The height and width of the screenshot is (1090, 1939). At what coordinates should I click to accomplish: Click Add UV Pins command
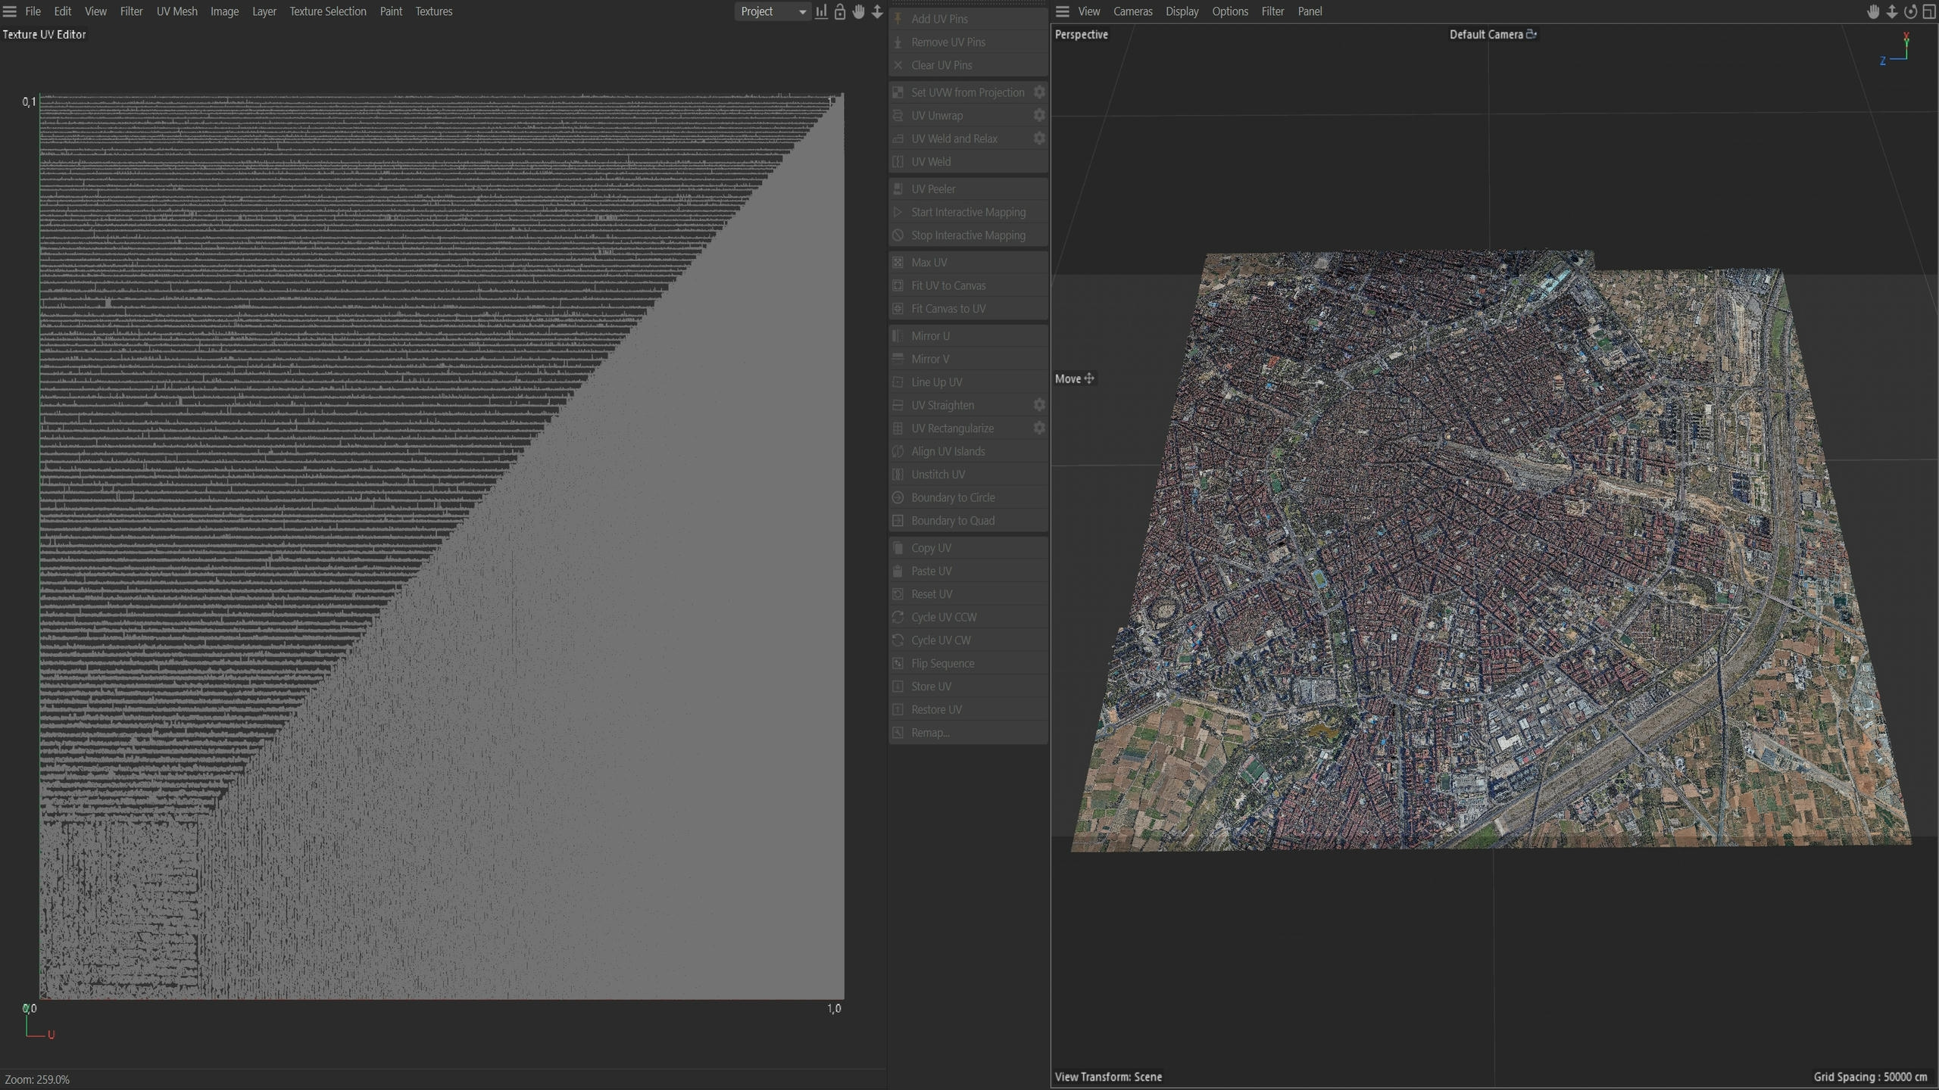968,19
